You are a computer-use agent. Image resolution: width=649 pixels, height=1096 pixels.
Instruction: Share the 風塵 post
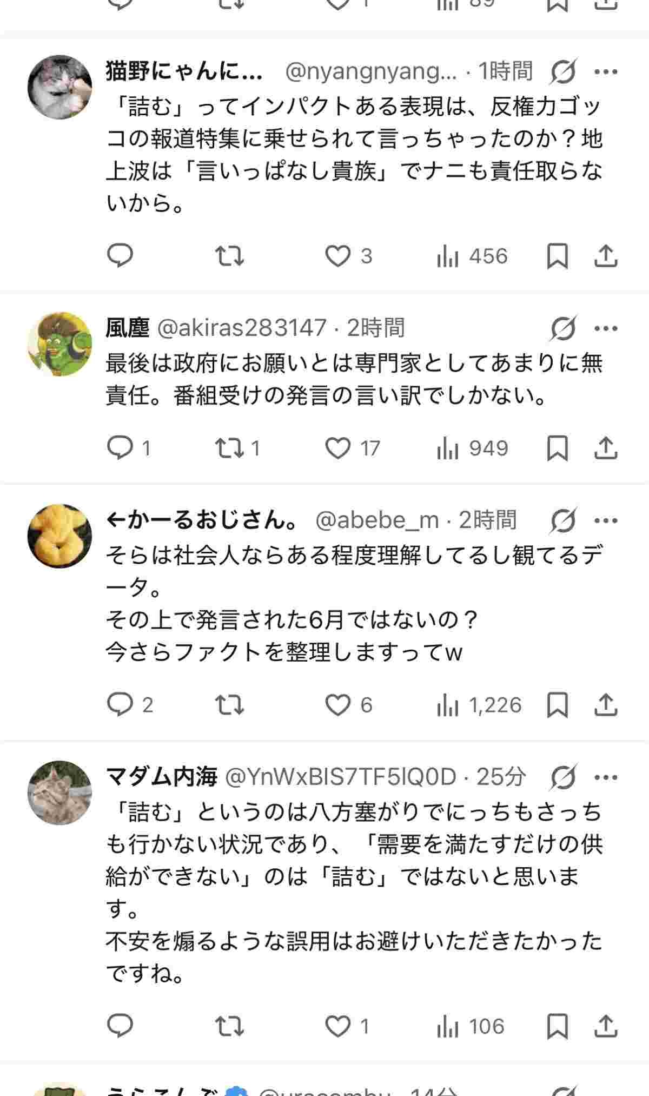606,448
